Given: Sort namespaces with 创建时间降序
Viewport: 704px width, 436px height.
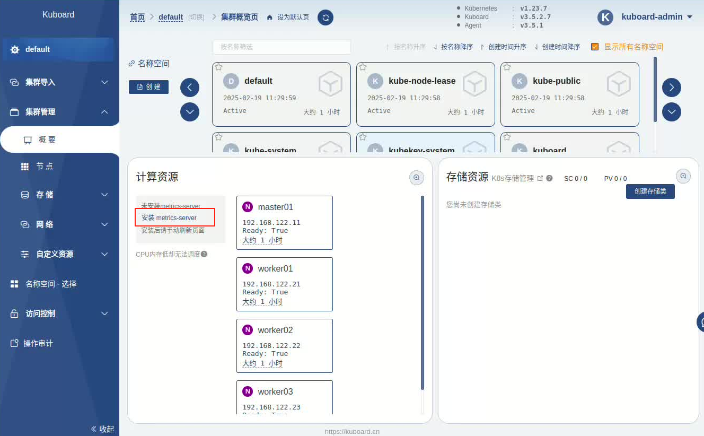Looking at the screenshot, I should point(557,47).
